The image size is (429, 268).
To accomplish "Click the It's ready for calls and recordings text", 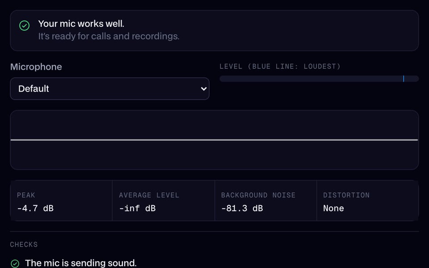I will point(109,36).
